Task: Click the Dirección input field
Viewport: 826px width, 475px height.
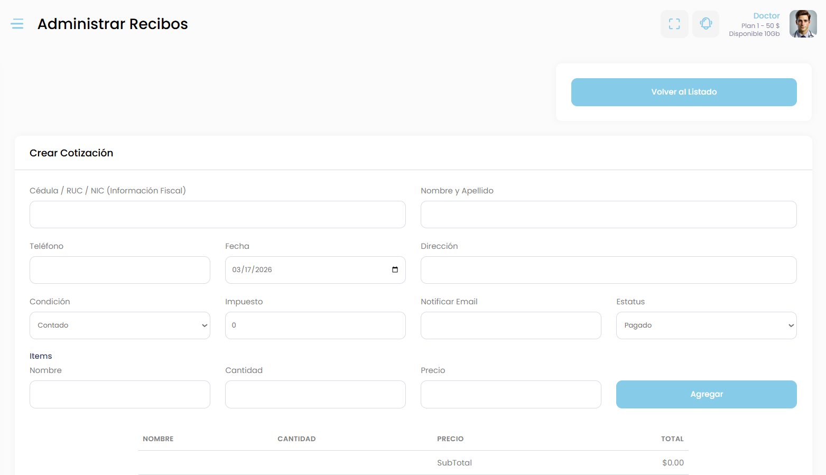Action: (608, 270)
